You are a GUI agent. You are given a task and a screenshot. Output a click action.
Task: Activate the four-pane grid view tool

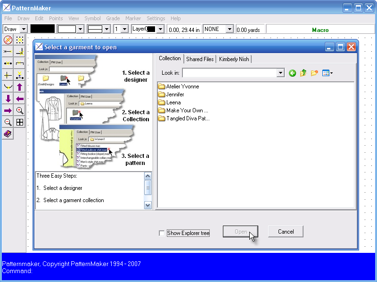(19, 122)
